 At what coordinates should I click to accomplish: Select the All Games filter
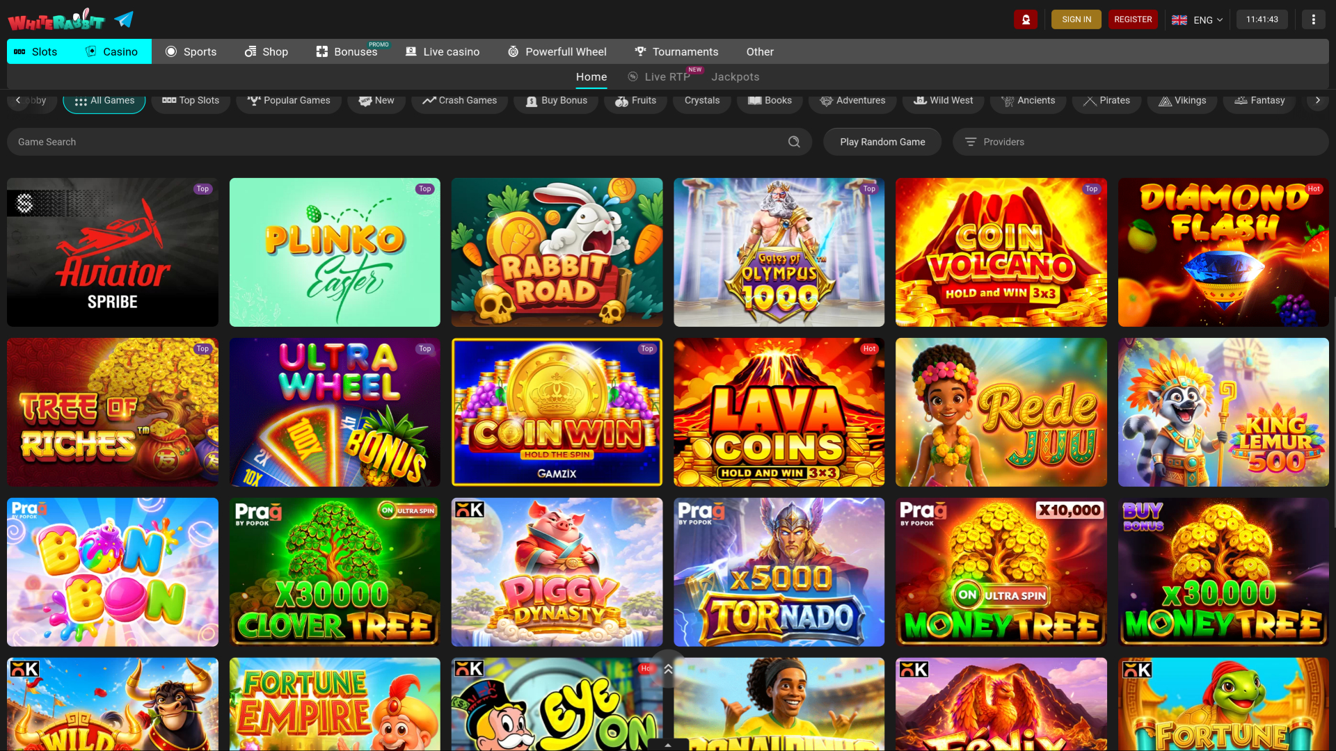[x=104, y=101]
